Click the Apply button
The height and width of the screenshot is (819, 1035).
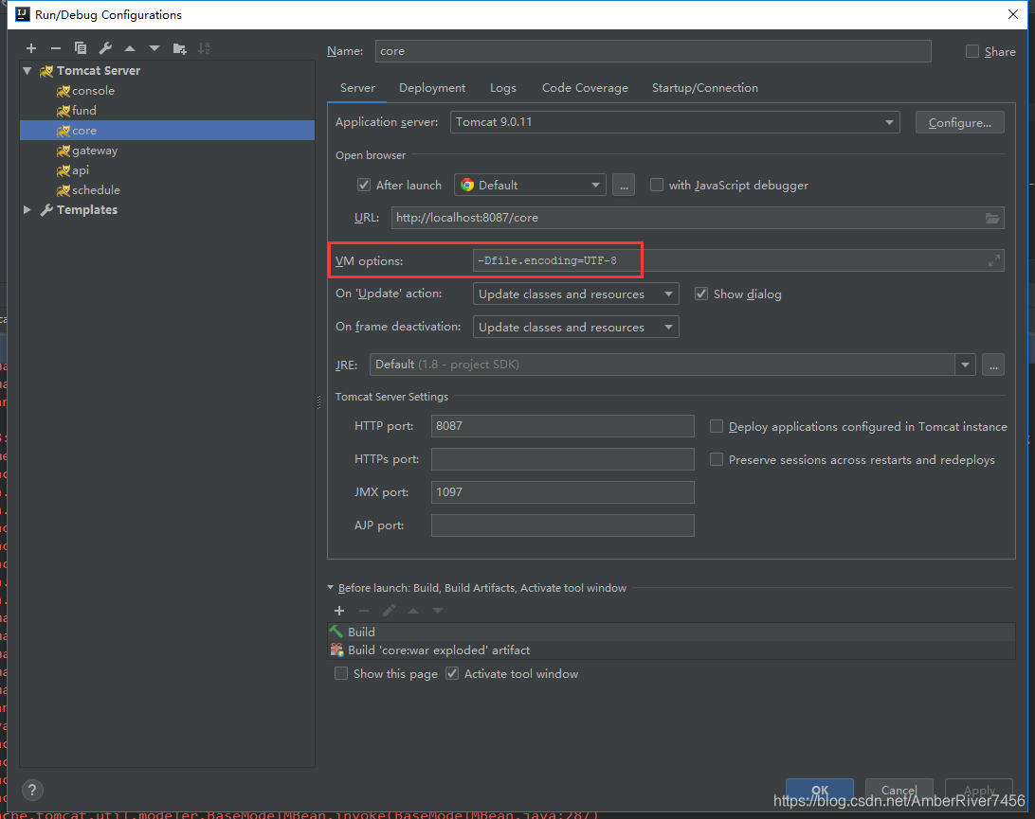coord(979,790)
